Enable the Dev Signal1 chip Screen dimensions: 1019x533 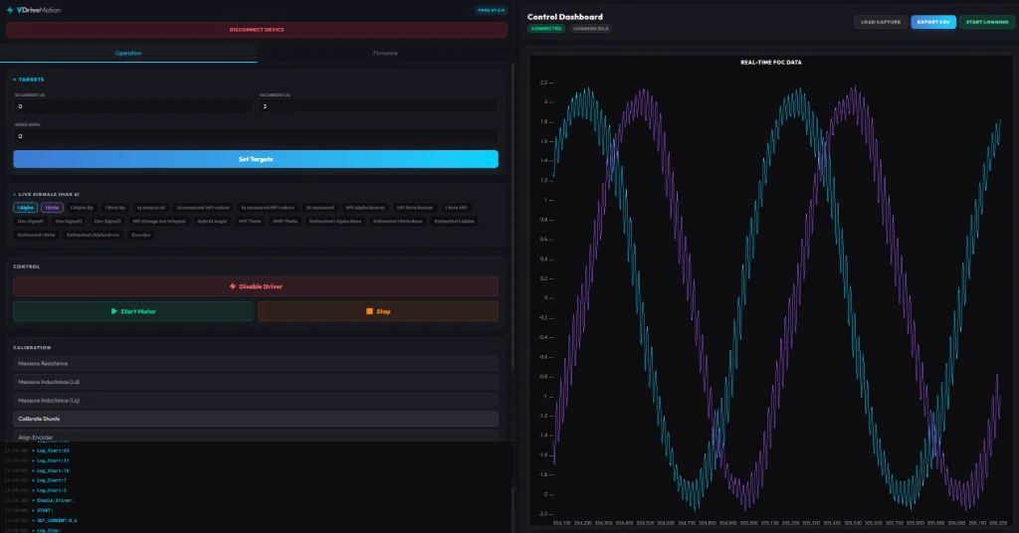click(x=31, y=222)
